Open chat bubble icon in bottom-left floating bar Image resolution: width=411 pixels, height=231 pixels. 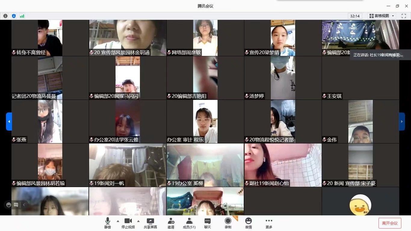point(16,205)
